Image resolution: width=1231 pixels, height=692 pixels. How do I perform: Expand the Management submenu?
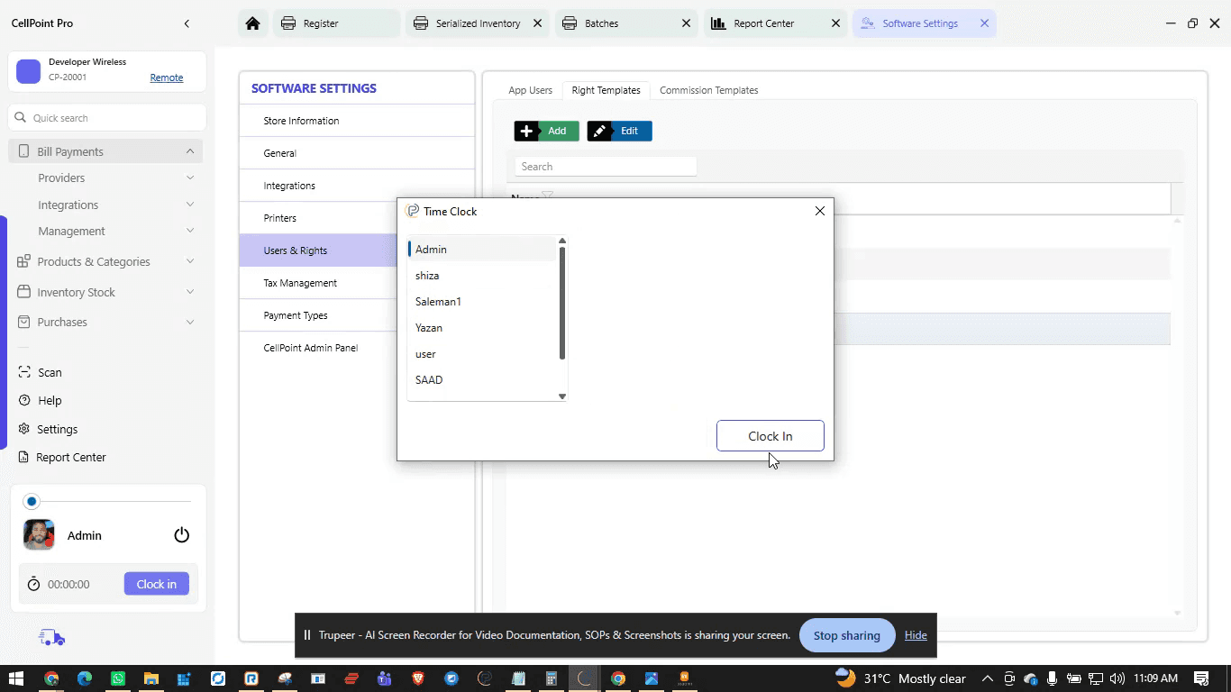click(190, 231)
